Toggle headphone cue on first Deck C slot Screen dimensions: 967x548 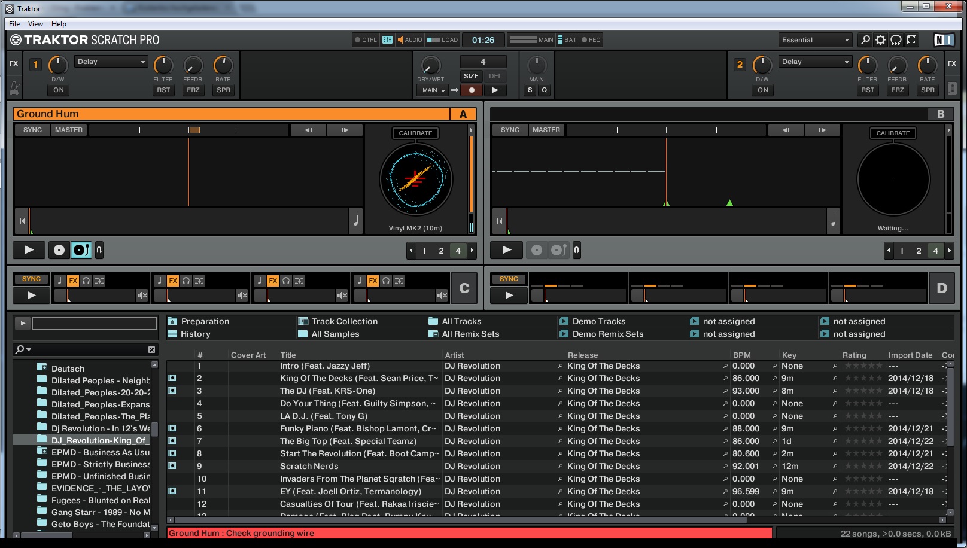tap(87, 281)
